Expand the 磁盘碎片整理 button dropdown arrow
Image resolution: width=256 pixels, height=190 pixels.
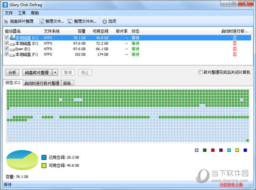point(55,72)
